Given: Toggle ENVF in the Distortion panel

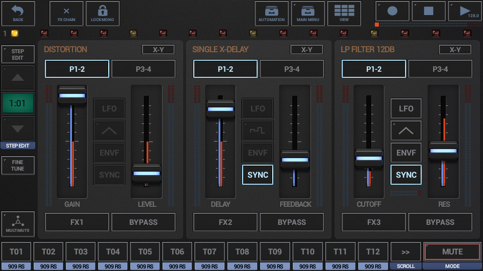Looking at the screenshot, I should (109, 153).
